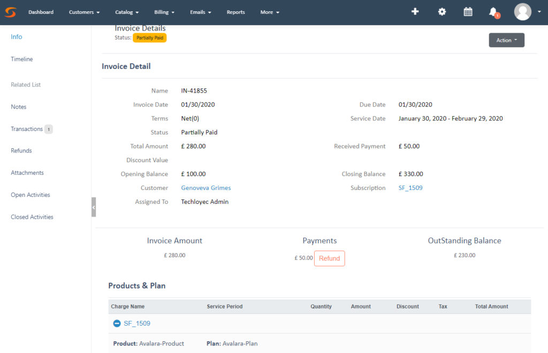Open the profile avatar menu
This screenshot has width=548, height=353.
522,12
